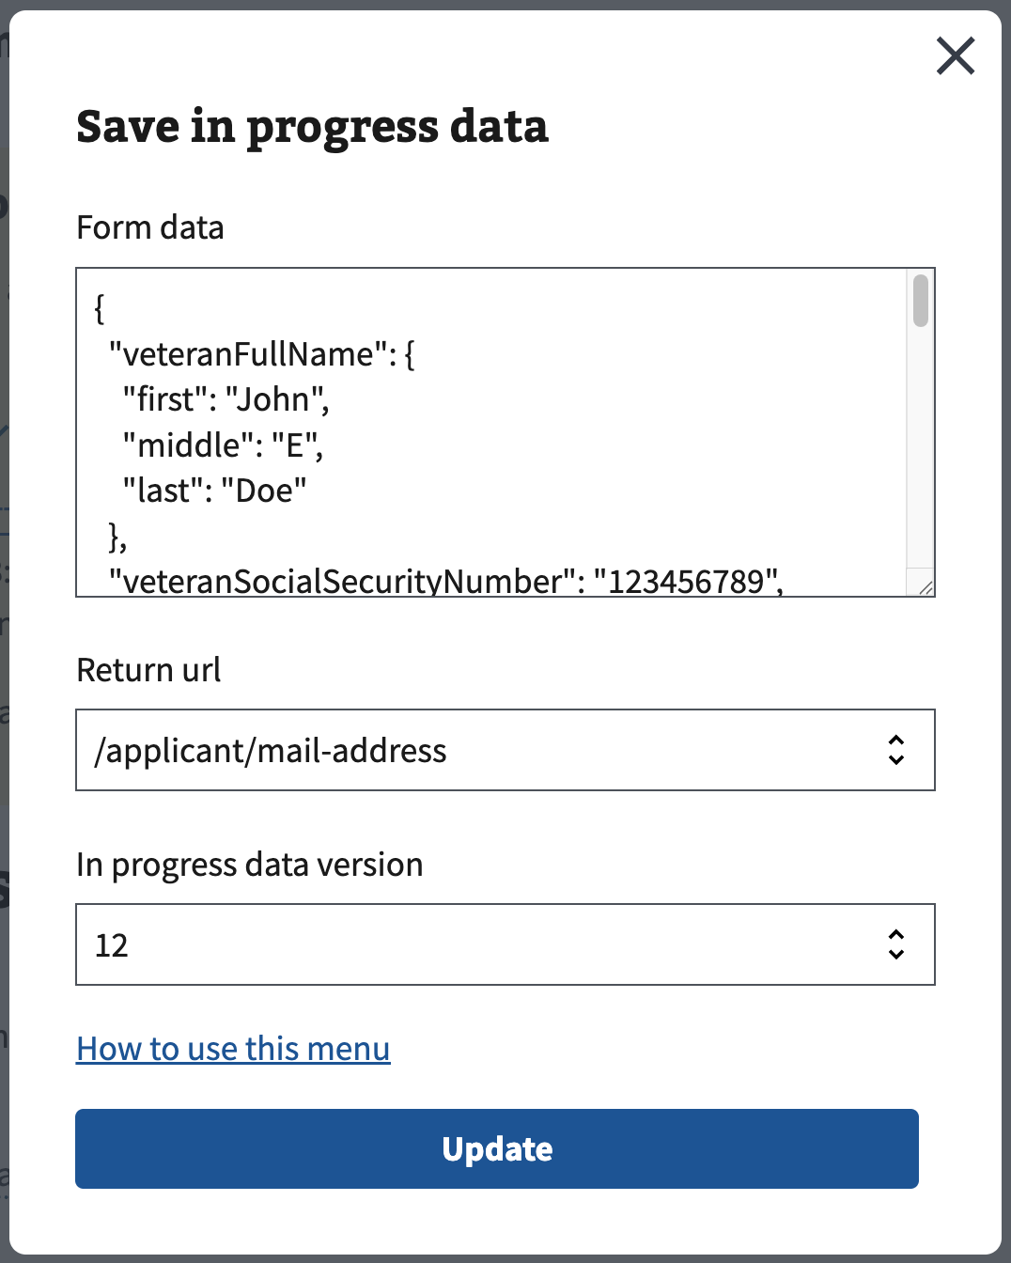This screenshot has height=1263, width=1011.
Task: Click the up arrow of the version stepper
Action: pos(896,936)
